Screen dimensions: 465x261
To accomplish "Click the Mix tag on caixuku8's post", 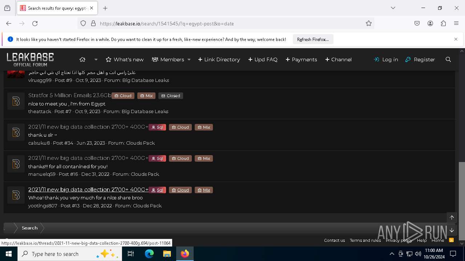I will pos(204,127).
